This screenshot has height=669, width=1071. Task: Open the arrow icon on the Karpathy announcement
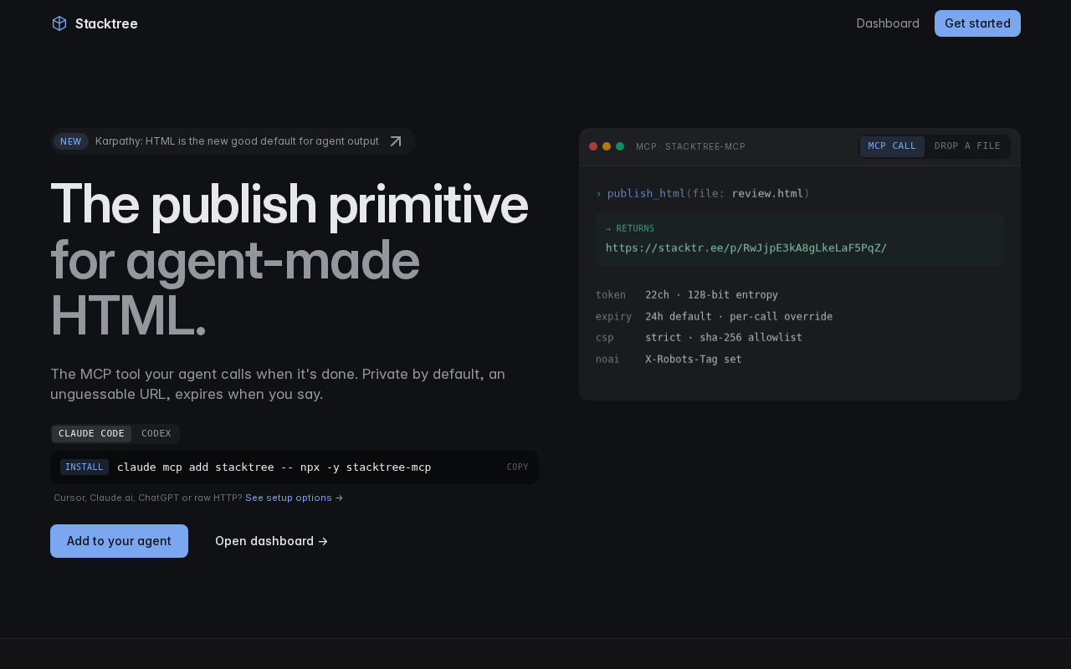point(396,141)
